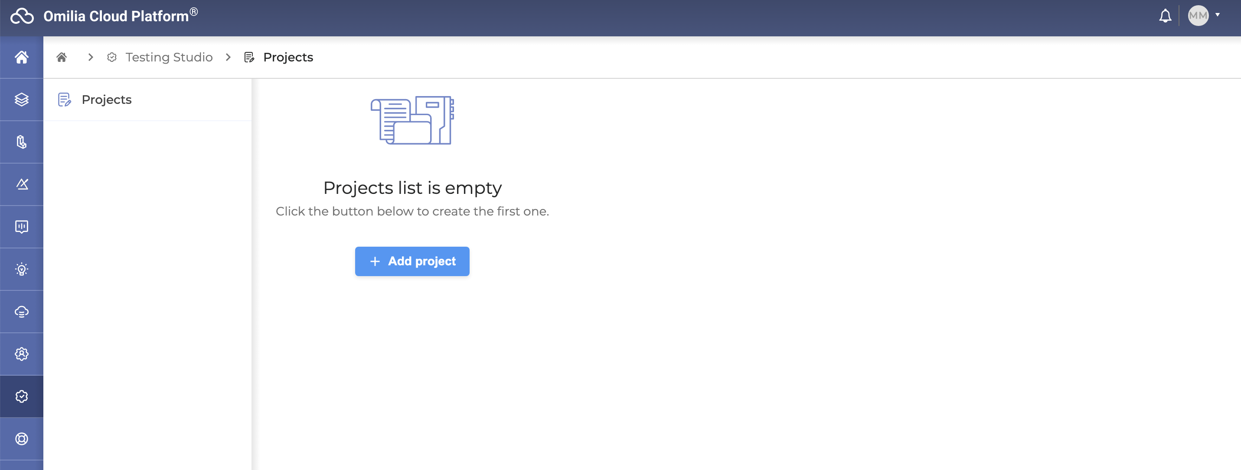Expand the user account dropdown arrow
Image resolution: width=1241 pixels, height=470 pixels.
[1218, 15]
